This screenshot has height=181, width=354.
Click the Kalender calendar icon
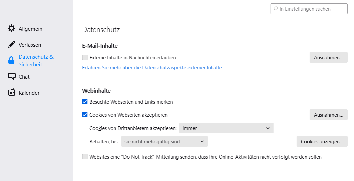[12, 93]
